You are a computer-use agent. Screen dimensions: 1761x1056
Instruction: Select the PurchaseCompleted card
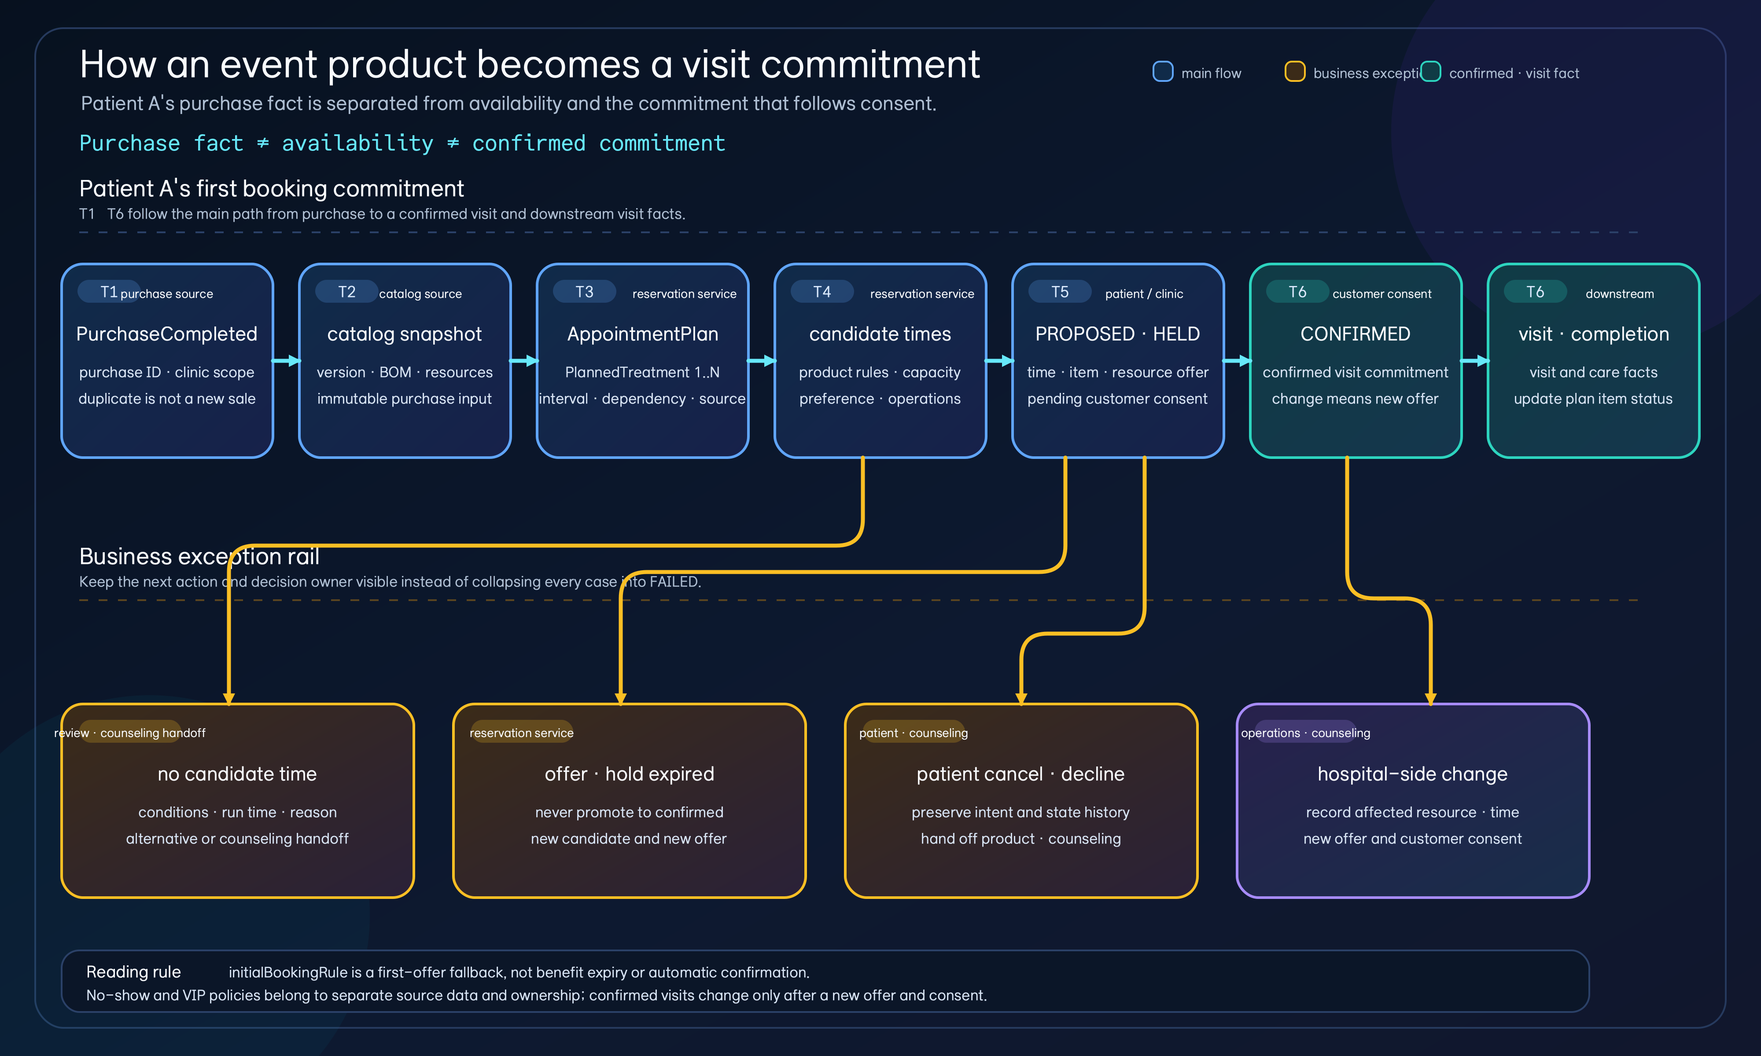(167, 361)
